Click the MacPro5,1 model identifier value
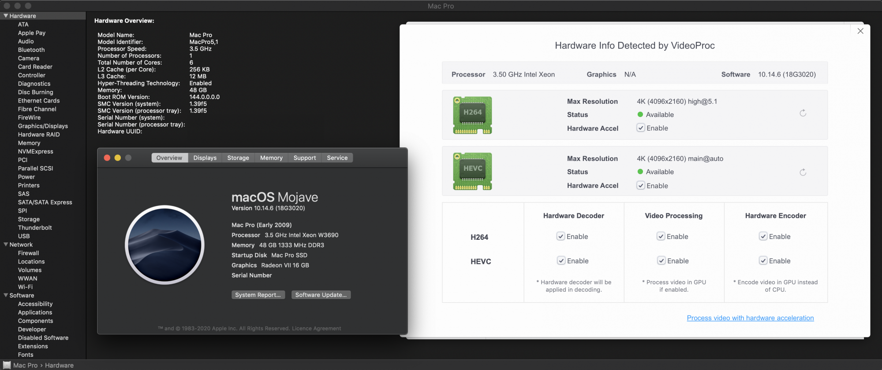882x370 pixels. tap(204, 42)
